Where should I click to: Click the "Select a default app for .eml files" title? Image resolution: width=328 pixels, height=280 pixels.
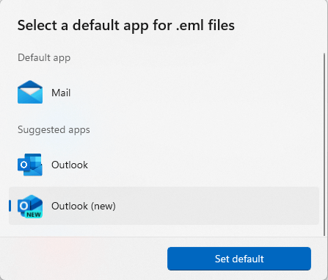[126, 26]
